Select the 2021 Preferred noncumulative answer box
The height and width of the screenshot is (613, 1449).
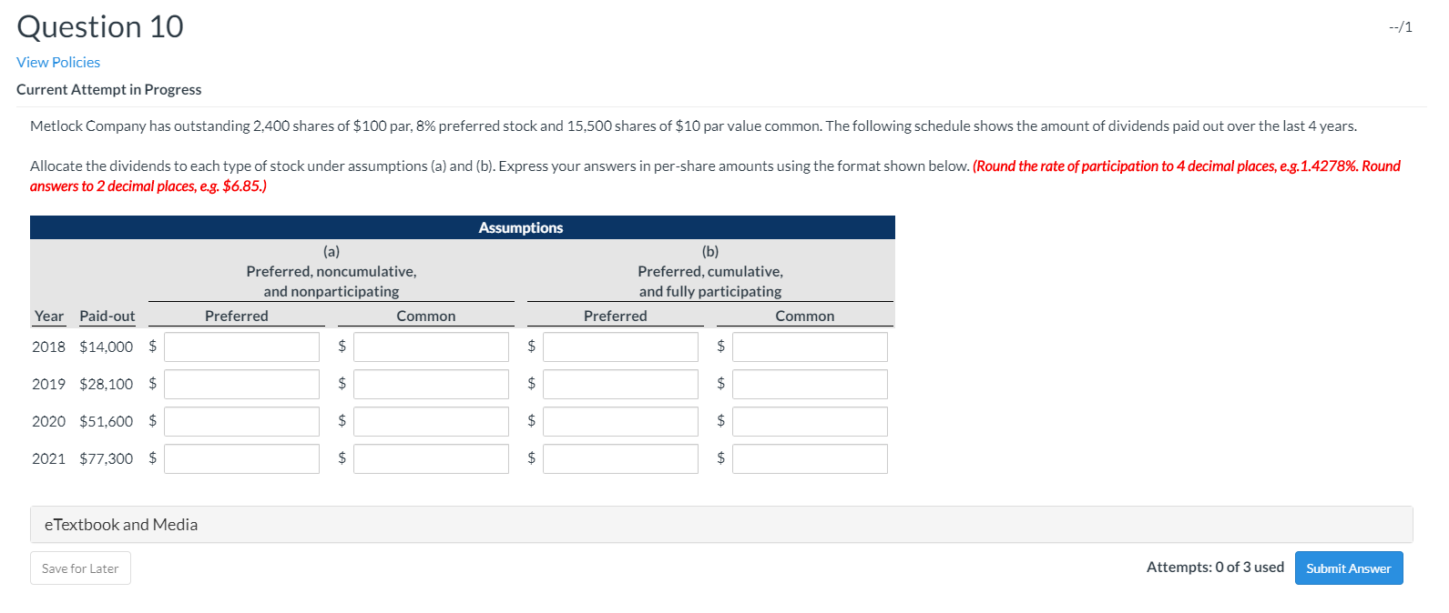pyautogui.click(x=240, y=458)
